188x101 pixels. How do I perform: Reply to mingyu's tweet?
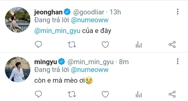pos(38,94)
